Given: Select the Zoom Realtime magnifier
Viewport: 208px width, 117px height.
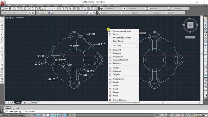Looking at the screenshot, I should (63, 9).
